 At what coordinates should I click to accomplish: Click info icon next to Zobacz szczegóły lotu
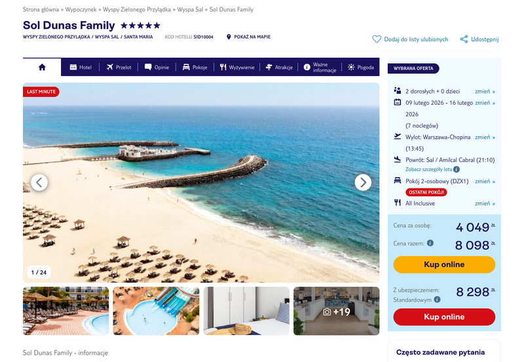coord(457,170)
